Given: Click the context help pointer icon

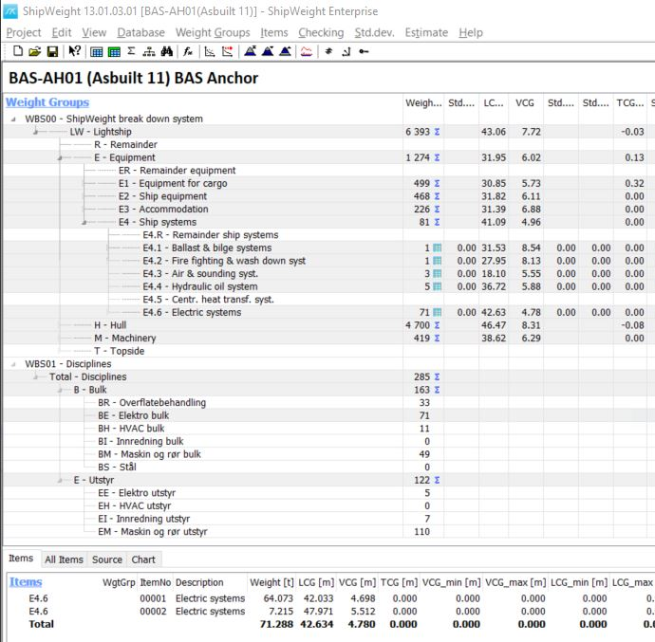Looking at the screenshot, I should pos(74,51).
